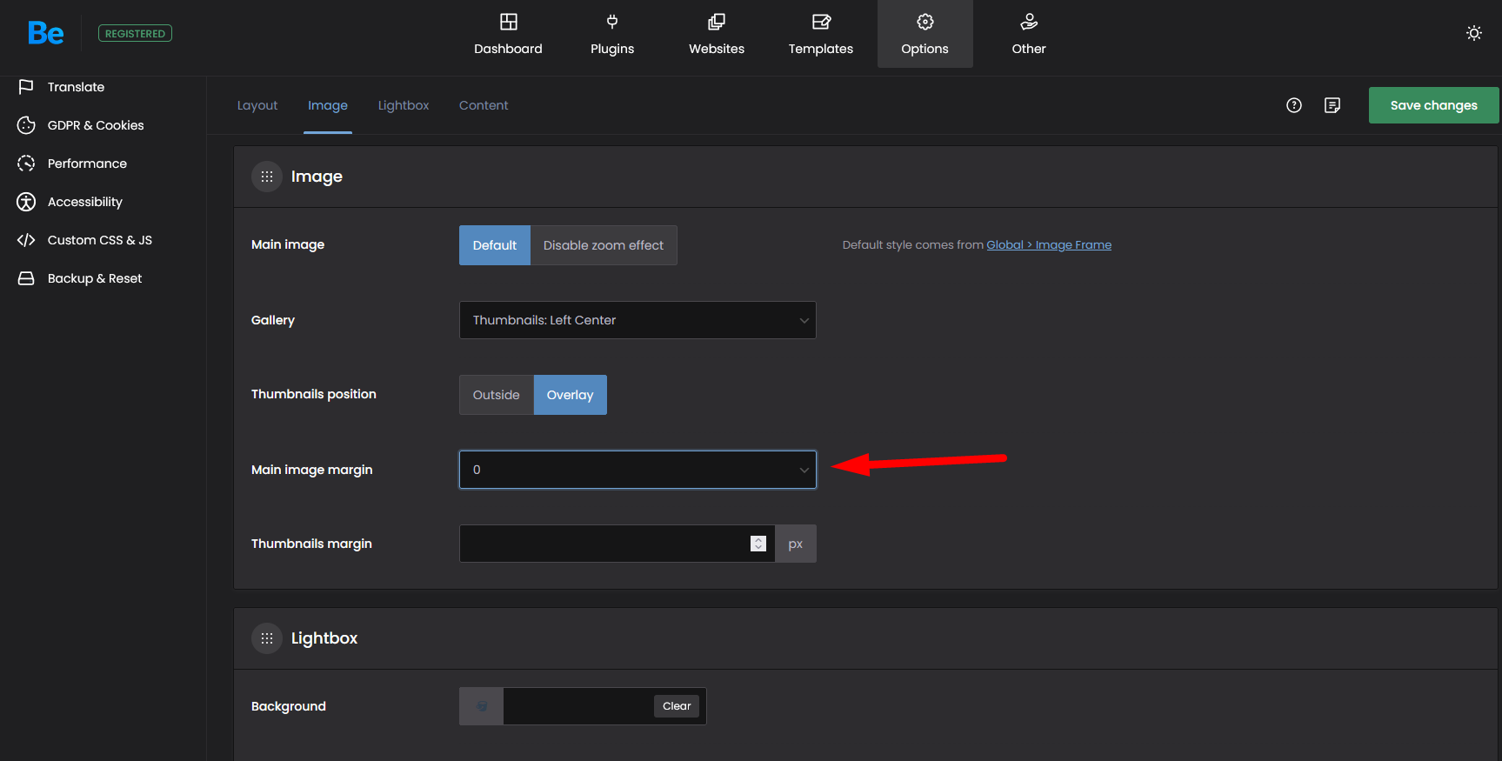Viewport: 1502px width, 761px height.
Task: Select Disable zoom effect option
Action: coord(604,245)
